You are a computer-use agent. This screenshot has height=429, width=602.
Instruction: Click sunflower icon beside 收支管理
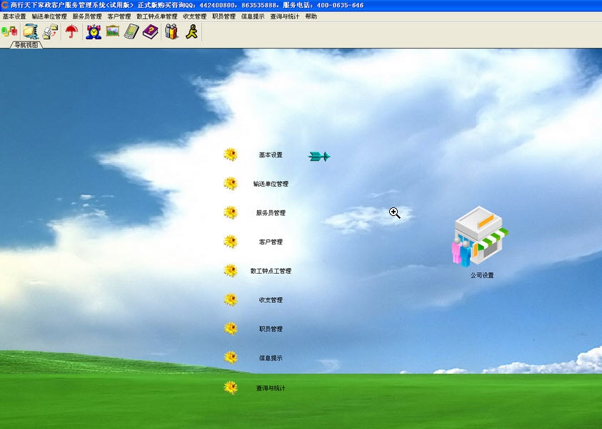231,299
